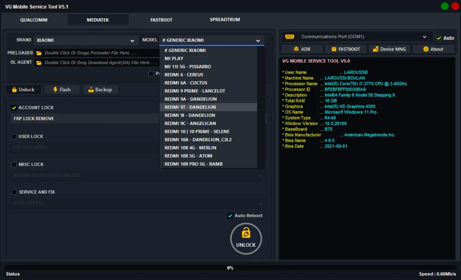This screenshot has height=280, width=461.
Task: Disable the ACCOUNT LOCK checkbox
Action: pos(14,108)
